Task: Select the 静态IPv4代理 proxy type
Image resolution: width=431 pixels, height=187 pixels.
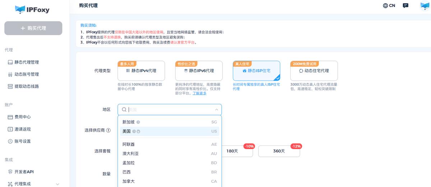Action: point(141,71)
